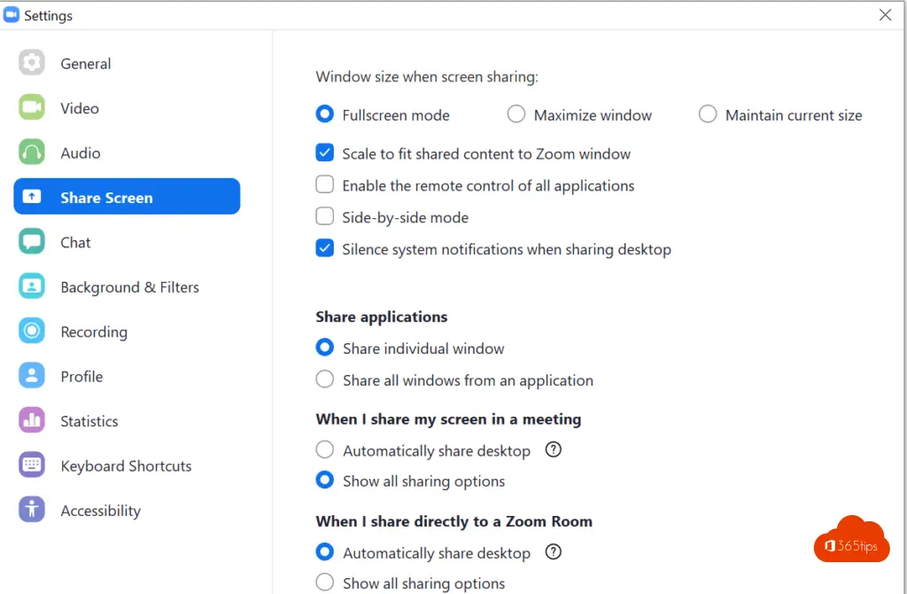Enable the remote control of all applications

point(325,185)
